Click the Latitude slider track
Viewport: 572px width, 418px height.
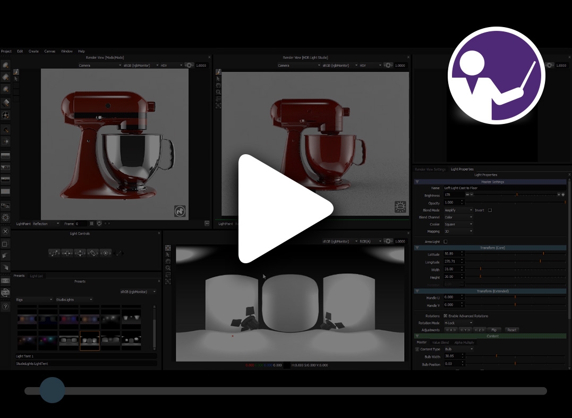tap(516, 254)
